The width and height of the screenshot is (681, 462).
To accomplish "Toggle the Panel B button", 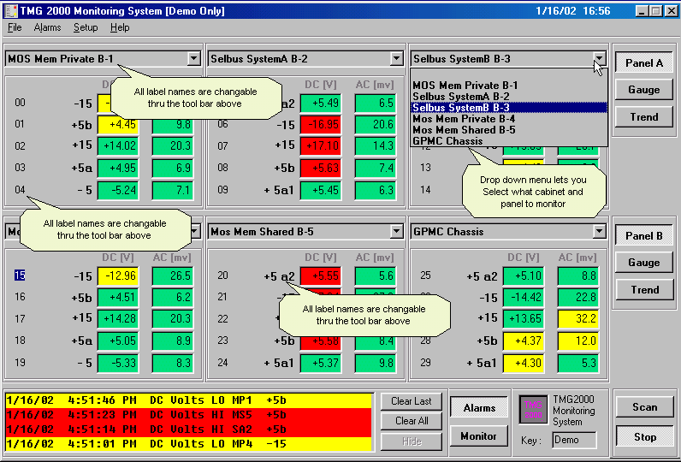I will (x=644, y=236).
